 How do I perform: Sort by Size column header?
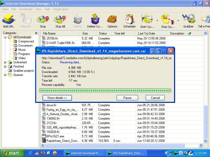click(x=88, y=33)
